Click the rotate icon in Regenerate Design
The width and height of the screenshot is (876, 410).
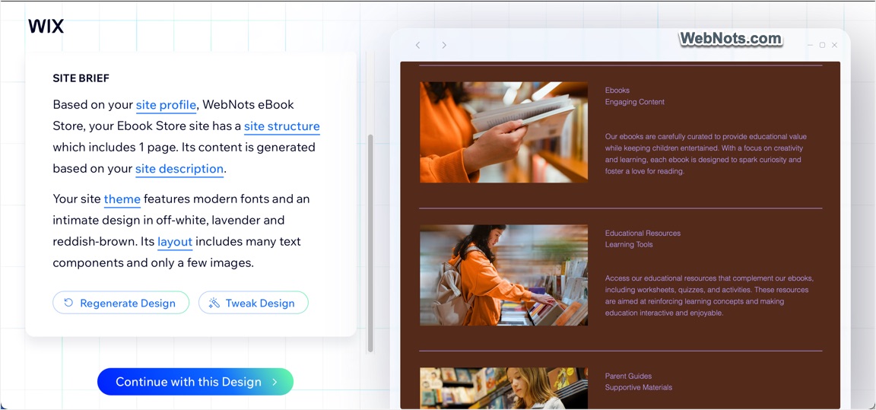[x=68, y=303]
